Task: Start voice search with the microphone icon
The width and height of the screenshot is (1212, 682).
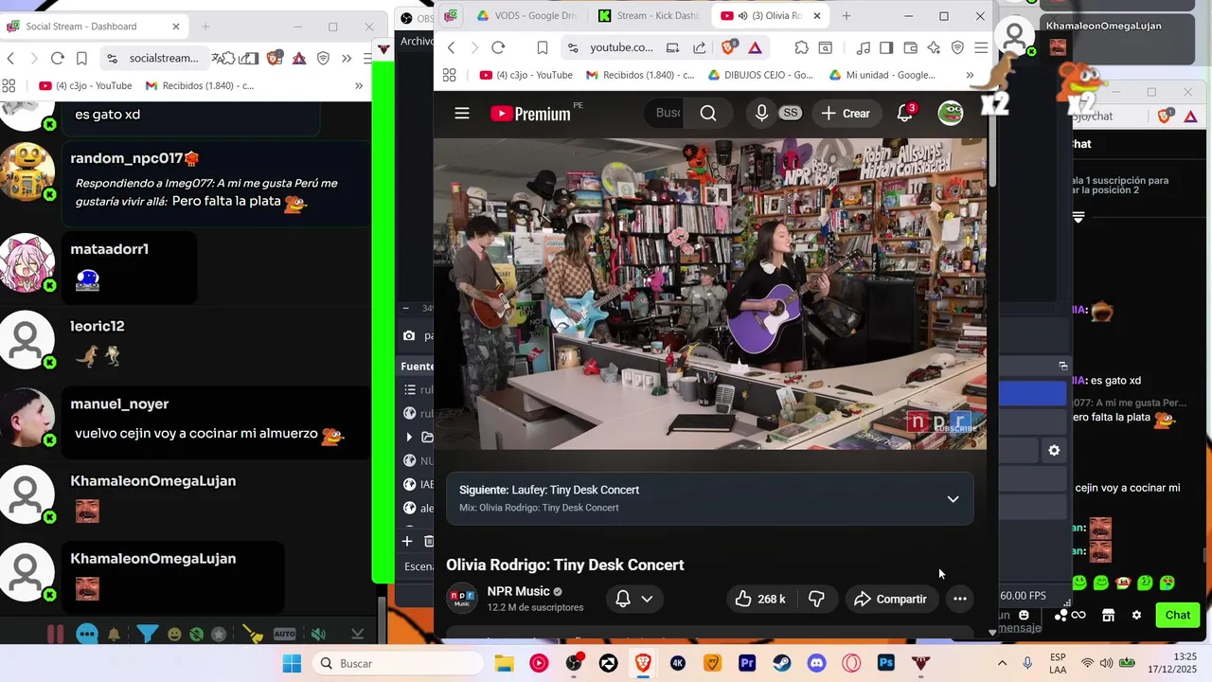Action: tap(761, 114)
